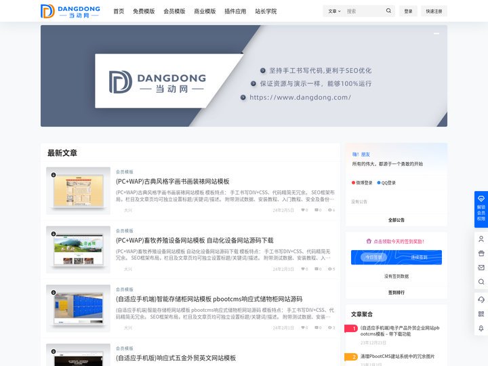488x366 pixels.
Task: Open the 商业模版 menu
Action: coord(205,12)
